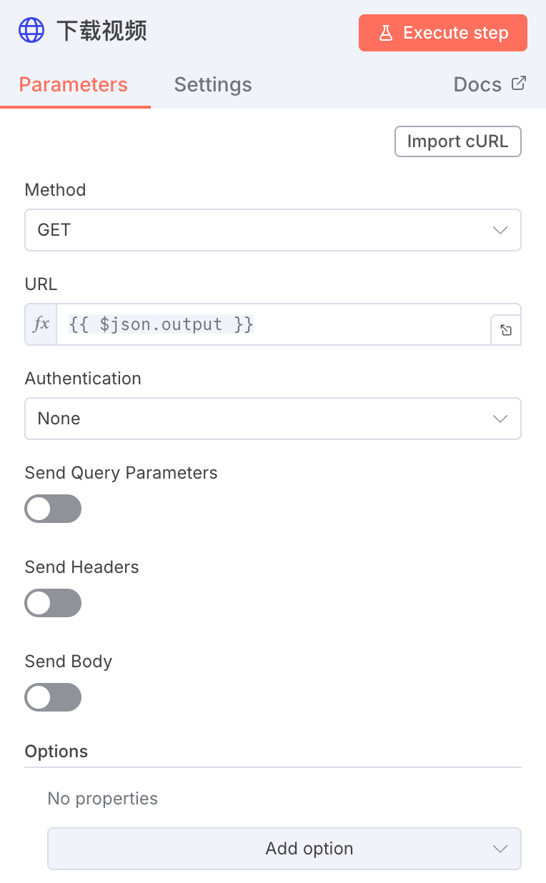Click the flask icon on Execute step
This screenshot has width=546, height=883.
(x=386, y=33)
